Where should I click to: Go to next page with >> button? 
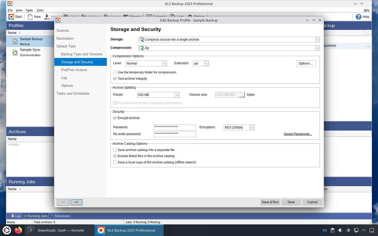click(x=76, y=202)
